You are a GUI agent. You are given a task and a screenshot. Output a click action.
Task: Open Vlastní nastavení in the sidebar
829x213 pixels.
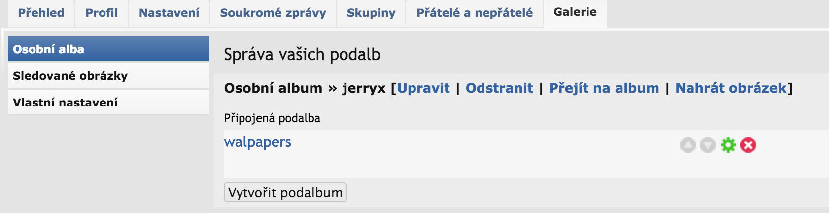(x=108, y=103)
